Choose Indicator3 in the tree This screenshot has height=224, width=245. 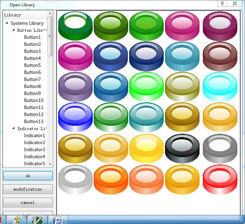[x=34, y=149]
